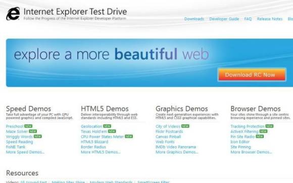293x183 pixels.
Task: Open the Developer Guide header link
Action: [224, 19]
